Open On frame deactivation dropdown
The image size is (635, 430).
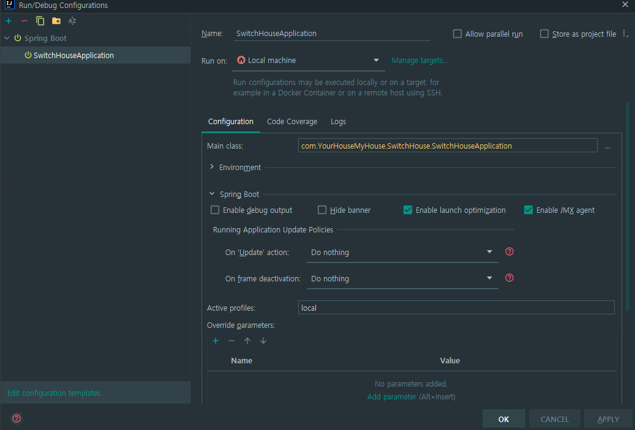click(x=402, y=279)
